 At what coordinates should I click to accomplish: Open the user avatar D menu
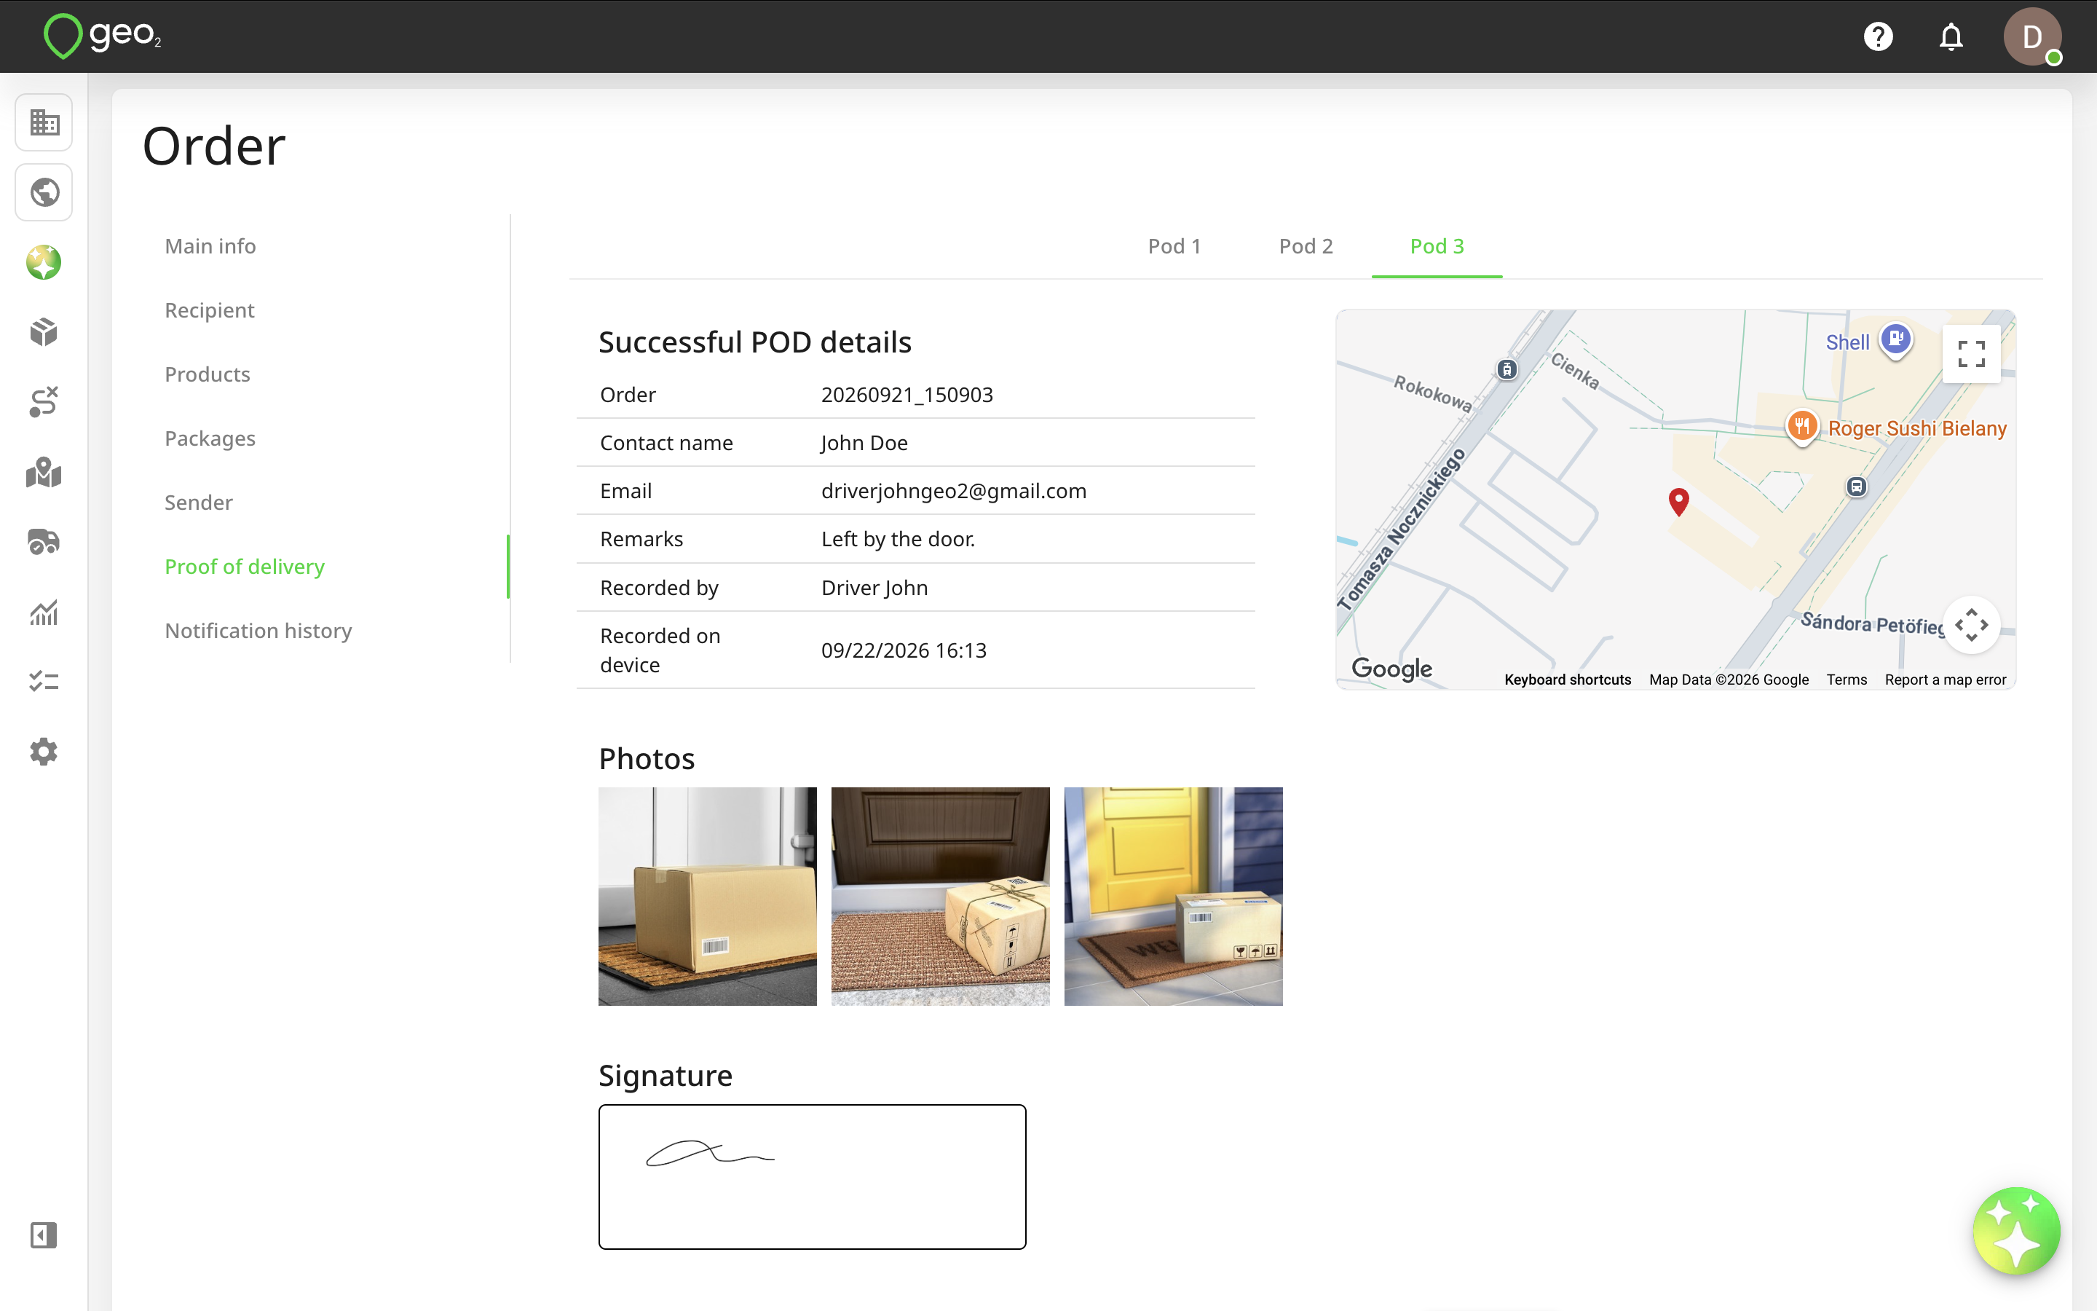coord(2032,36)
